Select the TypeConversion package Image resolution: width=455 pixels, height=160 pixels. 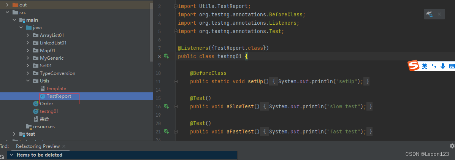click(x=57, y=73)
